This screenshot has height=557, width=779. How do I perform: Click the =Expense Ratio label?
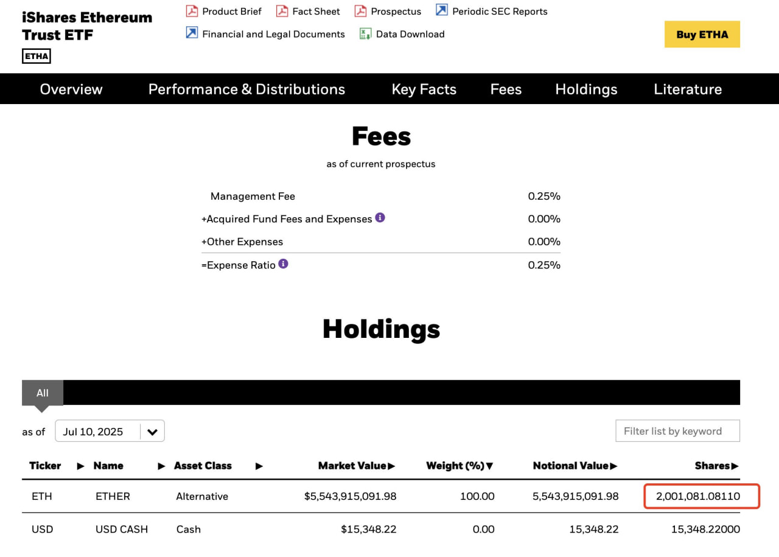coord(239,265)
